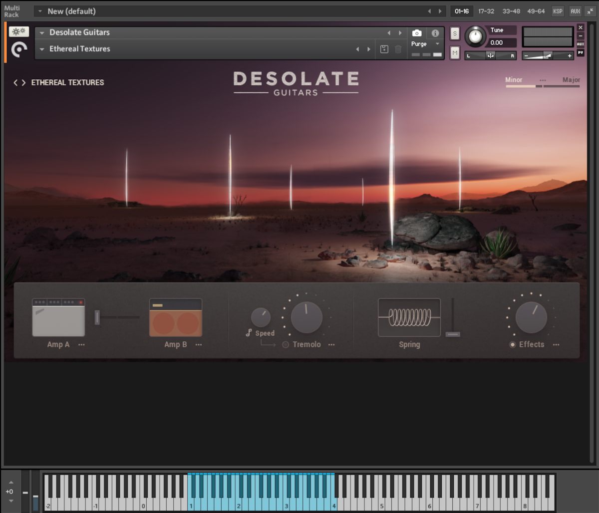Viewport: 599px width, 513px height.
Task: Load the next multi with the right arrow
Action: coord(440,11)
